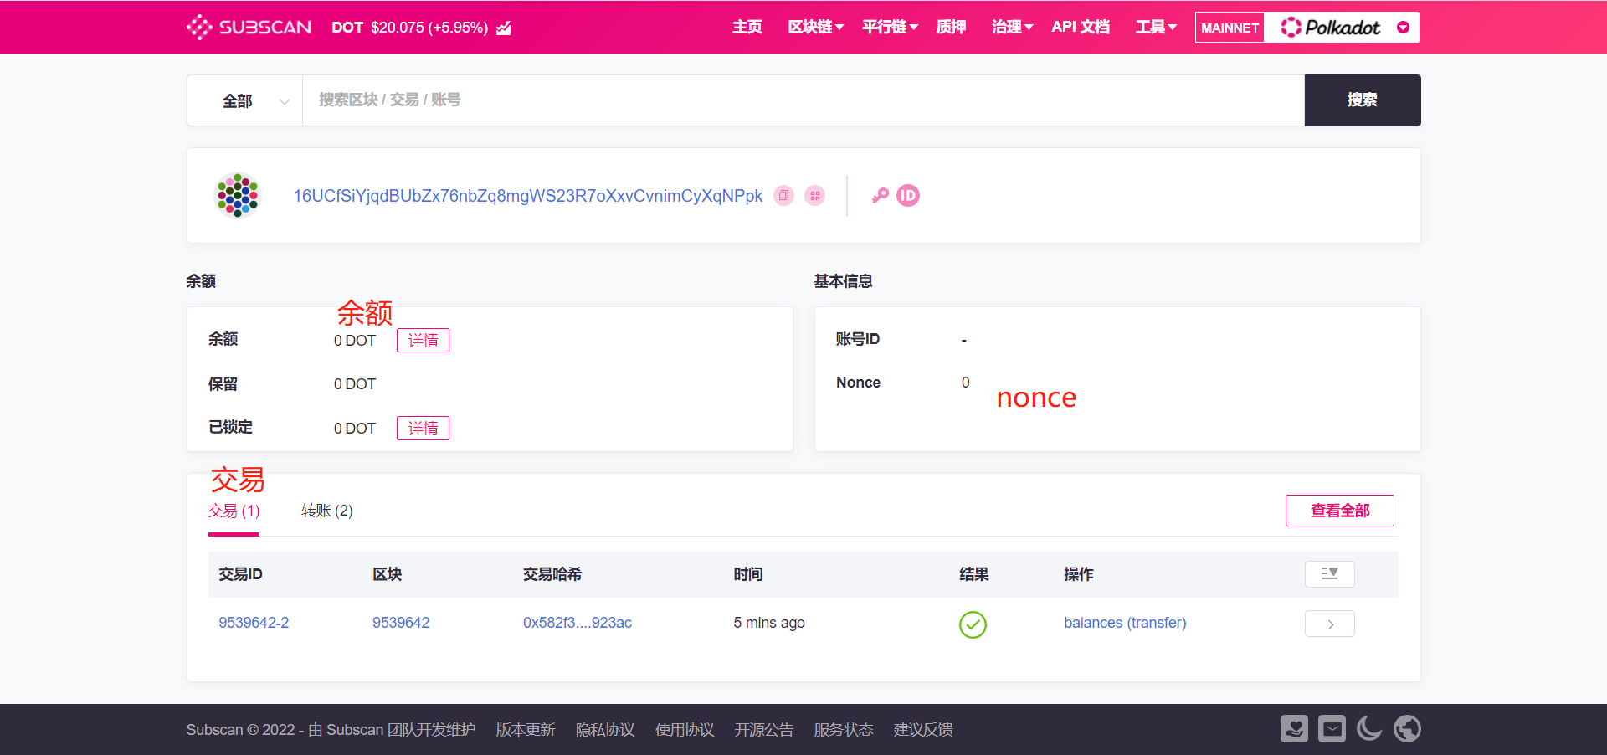Open transaction hash 0x582f3....923ac link

click(577, 623)
